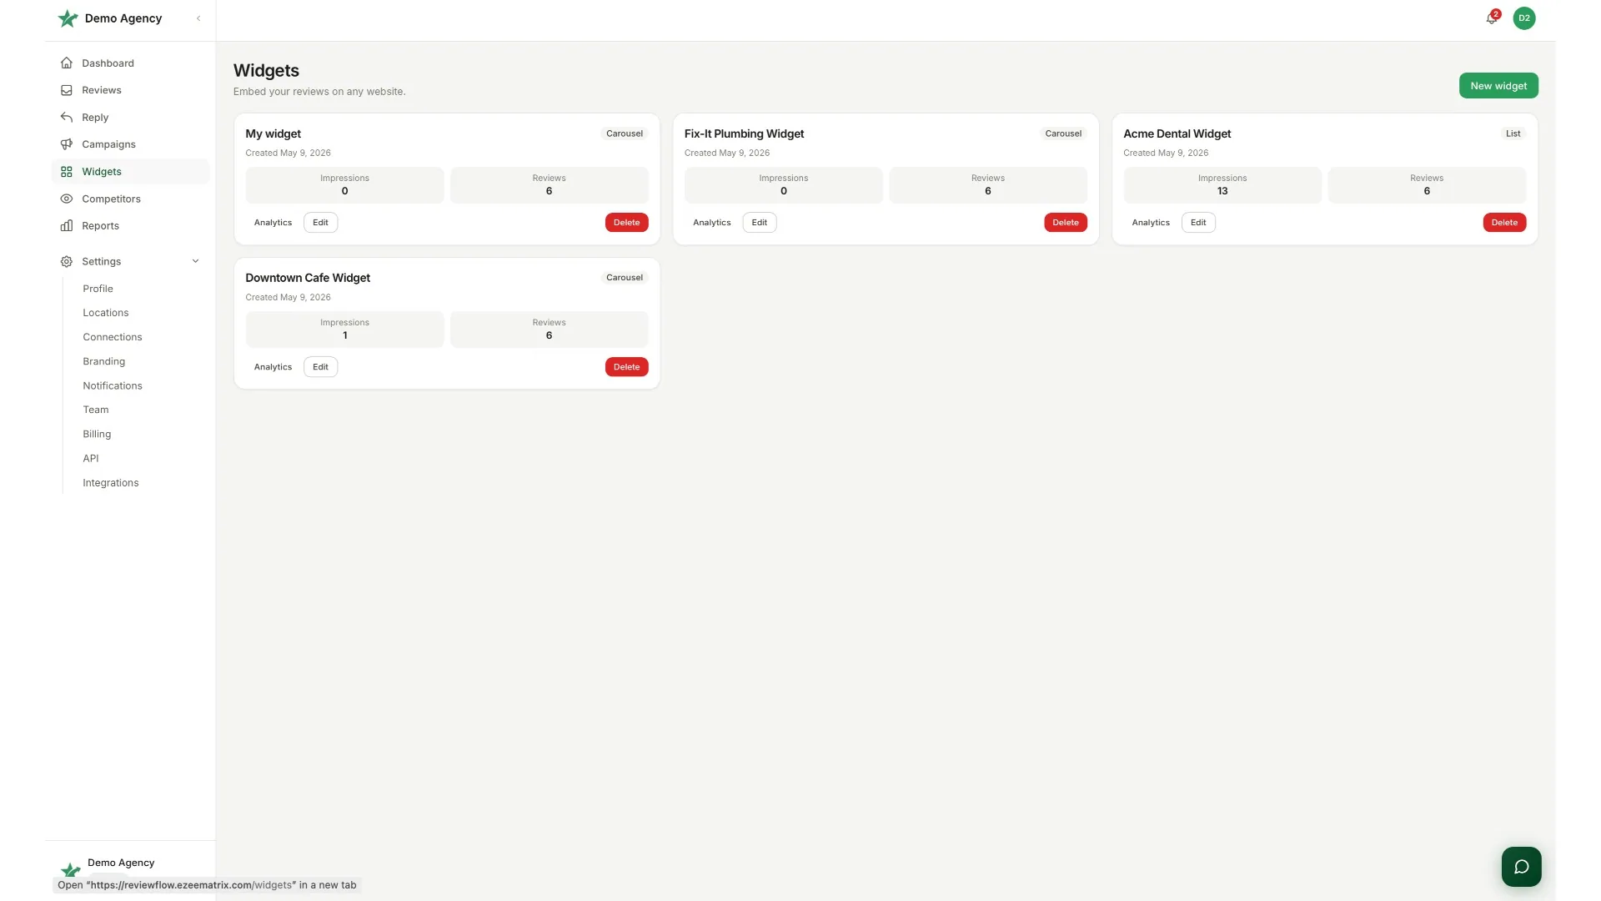
Task: Create a New widget
Action: 1498,86
